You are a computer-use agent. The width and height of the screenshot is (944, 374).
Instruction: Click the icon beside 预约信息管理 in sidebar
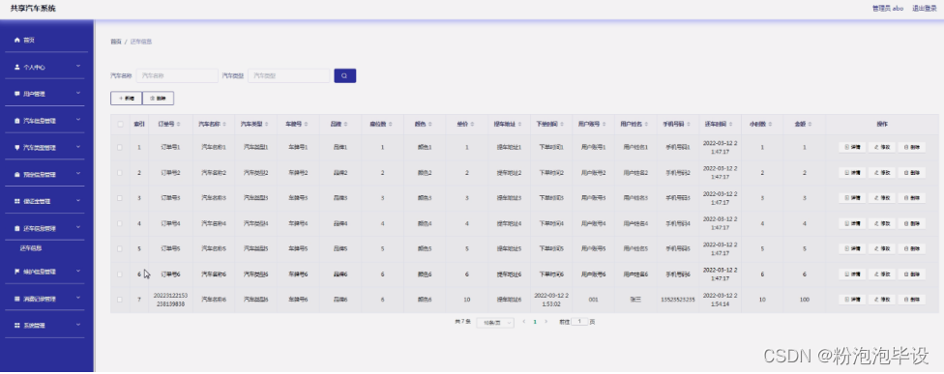pyautogui.click(x=17, y=174)
